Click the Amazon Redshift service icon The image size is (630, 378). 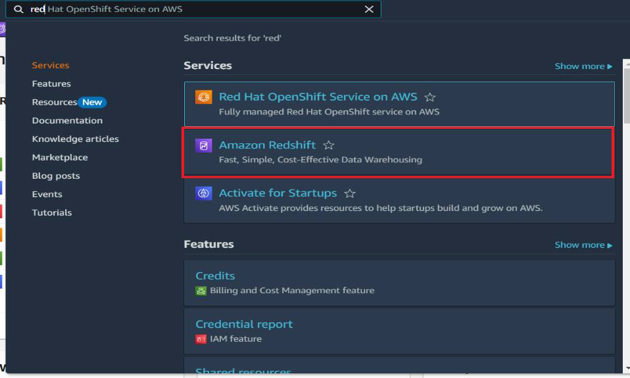(204, 146)
